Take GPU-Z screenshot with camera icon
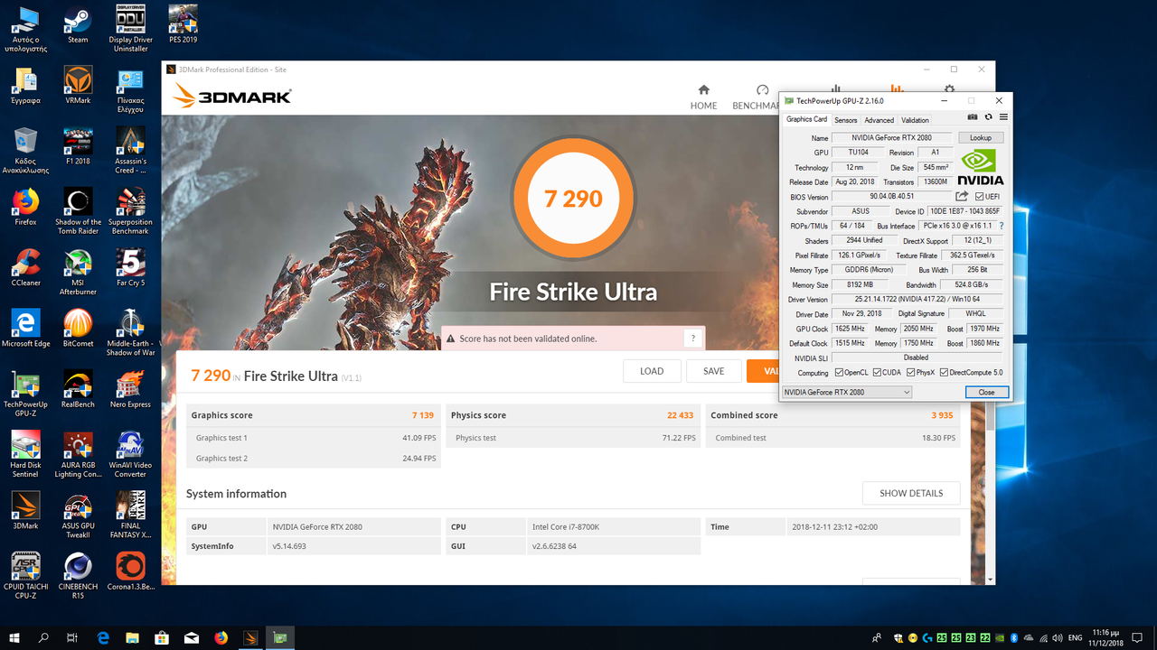This screenshot has width=1157, height=650. pyautogui.click(x=973, y=116)
